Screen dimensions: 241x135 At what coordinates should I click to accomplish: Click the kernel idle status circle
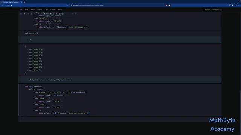tap(221, 10)
